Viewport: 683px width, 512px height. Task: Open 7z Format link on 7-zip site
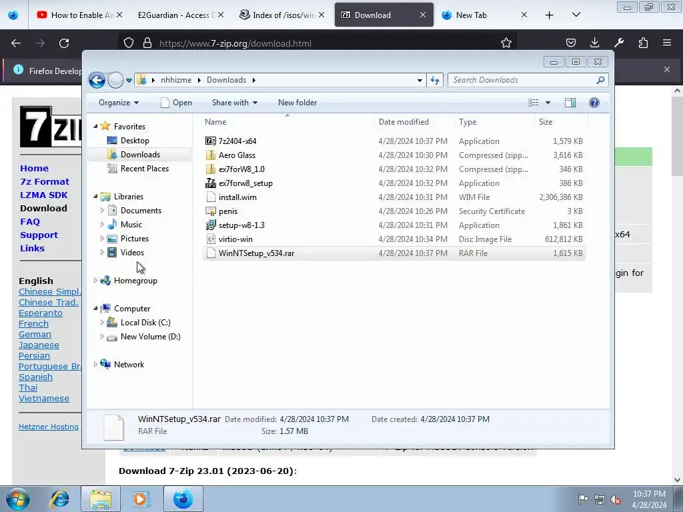45,181
